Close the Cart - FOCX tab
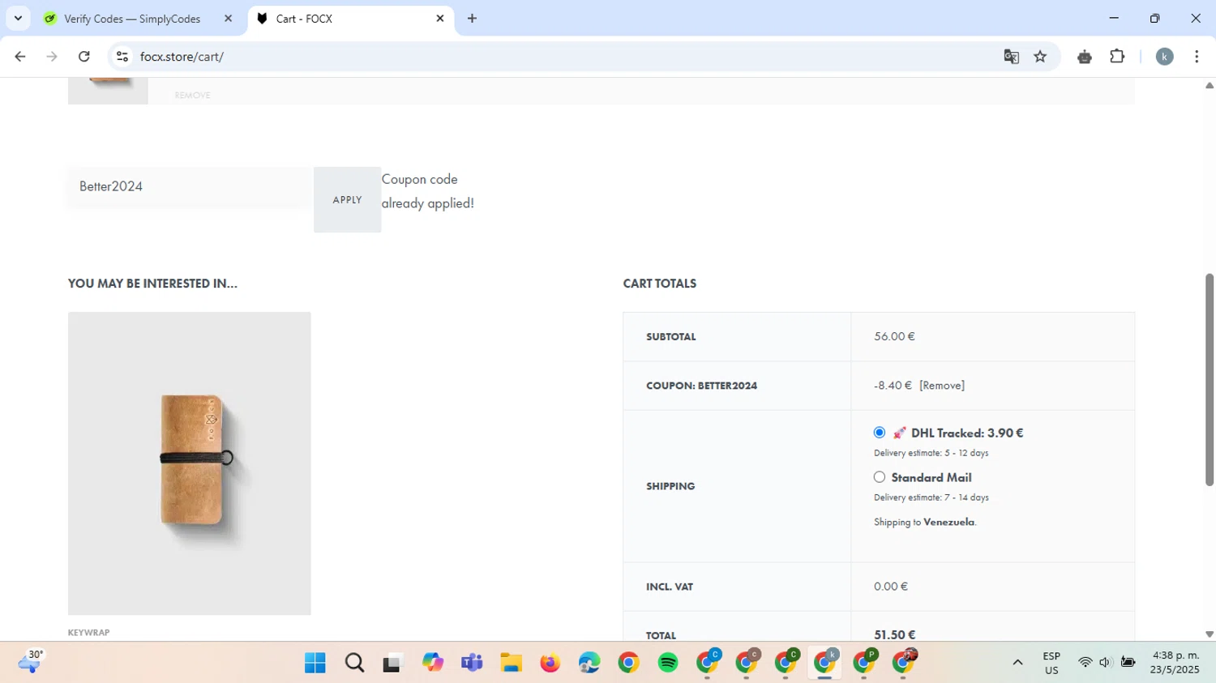 coord(440,19)
